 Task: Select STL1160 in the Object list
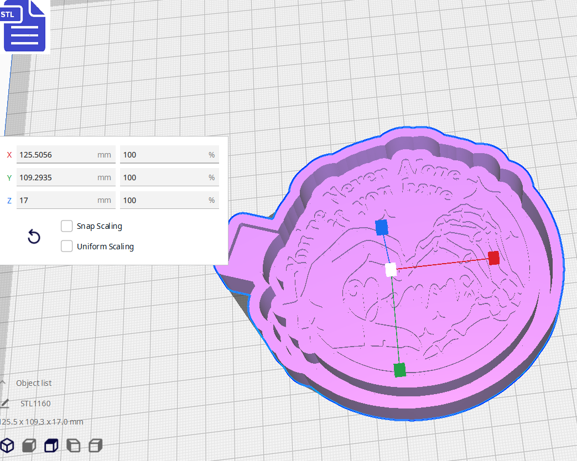(x=36, y=404)
